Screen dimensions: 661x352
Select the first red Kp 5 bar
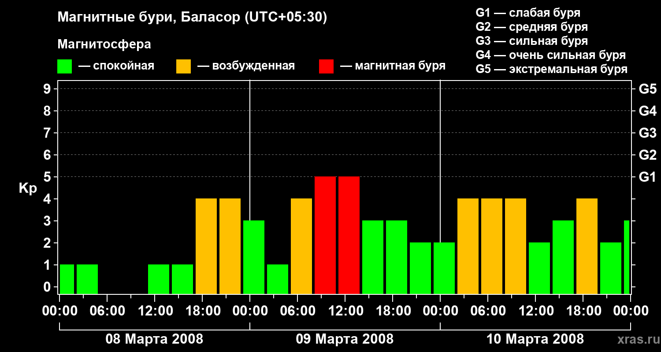[x=325, y=235]
